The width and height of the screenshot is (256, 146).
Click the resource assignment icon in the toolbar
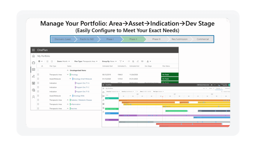point(138,61)
